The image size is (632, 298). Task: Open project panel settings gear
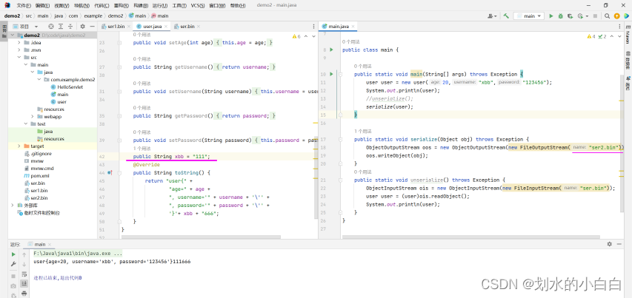coord(83,26)
